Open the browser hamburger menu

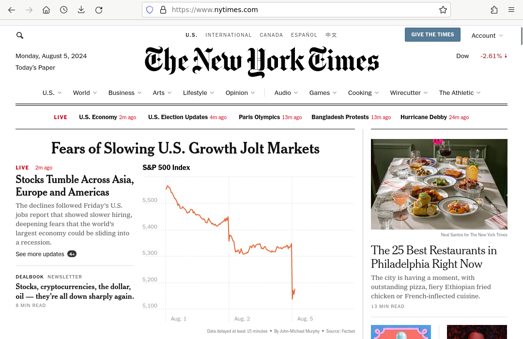[511, 10]
